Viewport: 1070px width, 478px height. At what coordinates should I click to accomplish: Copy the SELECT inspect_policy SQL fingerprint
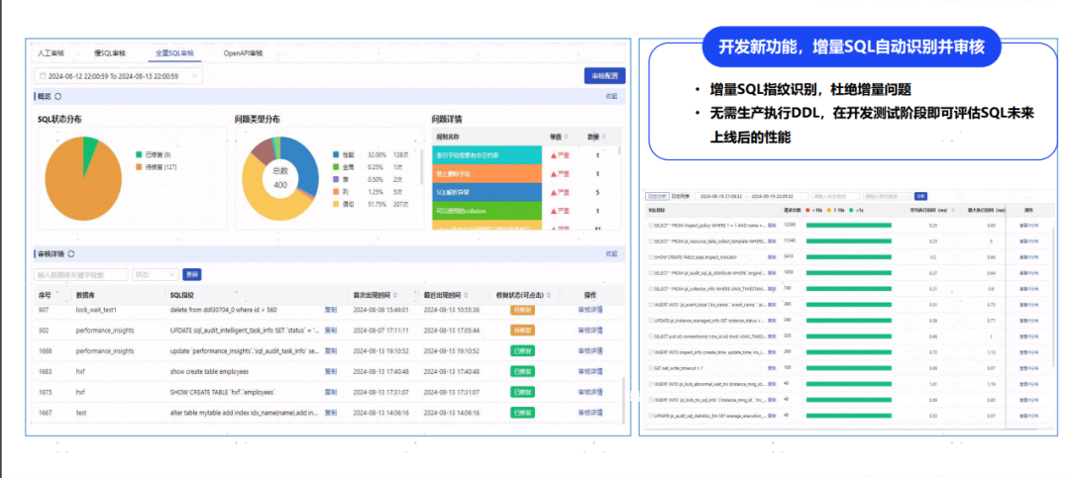point(772,224)
